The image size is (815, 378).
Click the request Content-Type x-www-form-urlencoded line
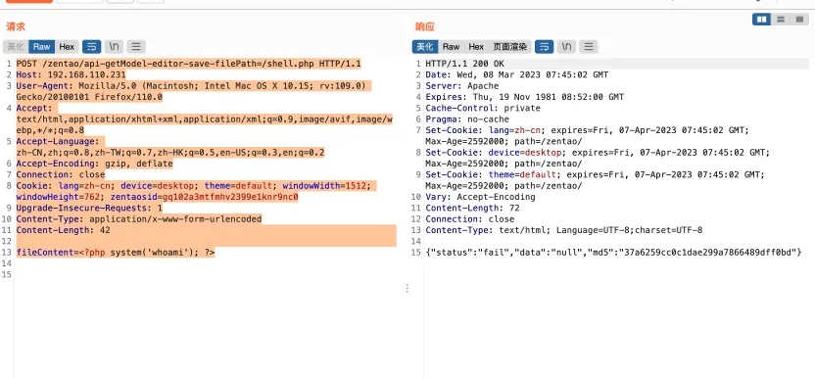point(139,219)
